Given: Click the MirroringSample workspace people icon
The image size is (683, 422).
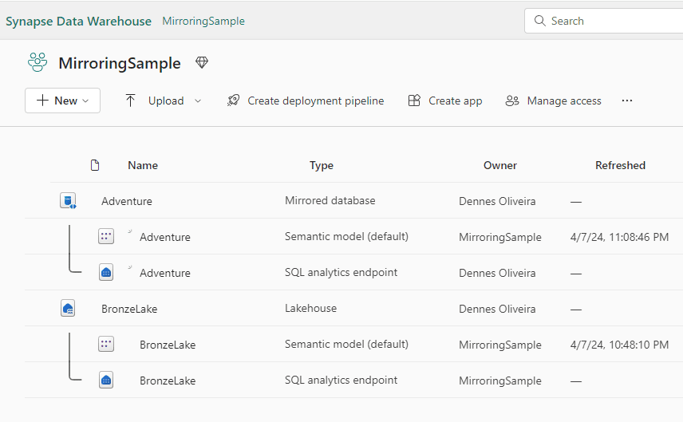Looking at the screenshot, I should pos(38,62).
